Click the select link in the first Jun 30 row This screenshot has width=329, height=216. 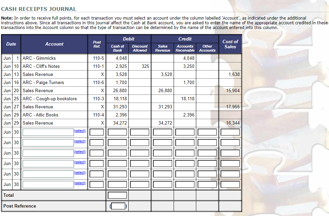point(80,131)
